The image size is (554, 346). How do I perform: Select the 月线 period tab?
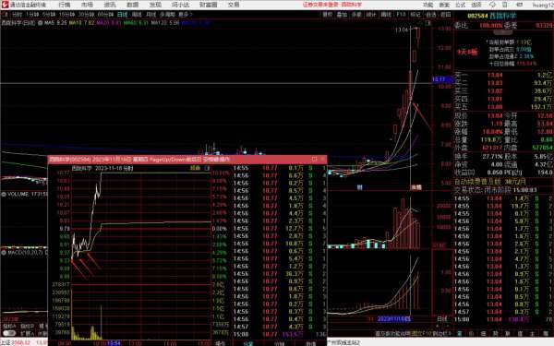(x=151, y=15)
